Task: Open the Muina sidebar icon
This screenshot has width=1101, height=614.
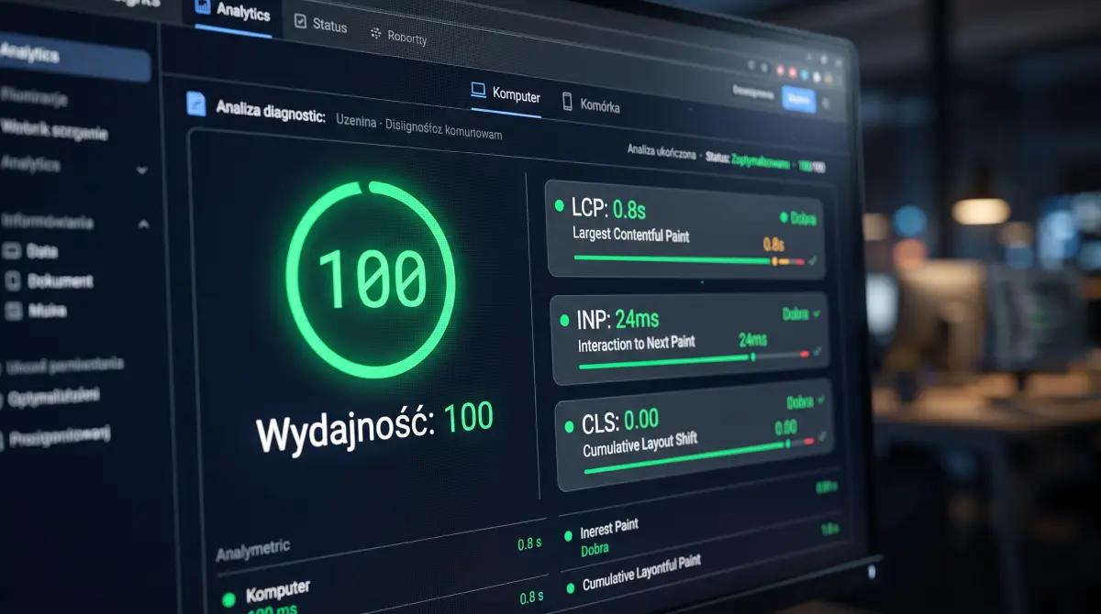Action: [13, 311]
